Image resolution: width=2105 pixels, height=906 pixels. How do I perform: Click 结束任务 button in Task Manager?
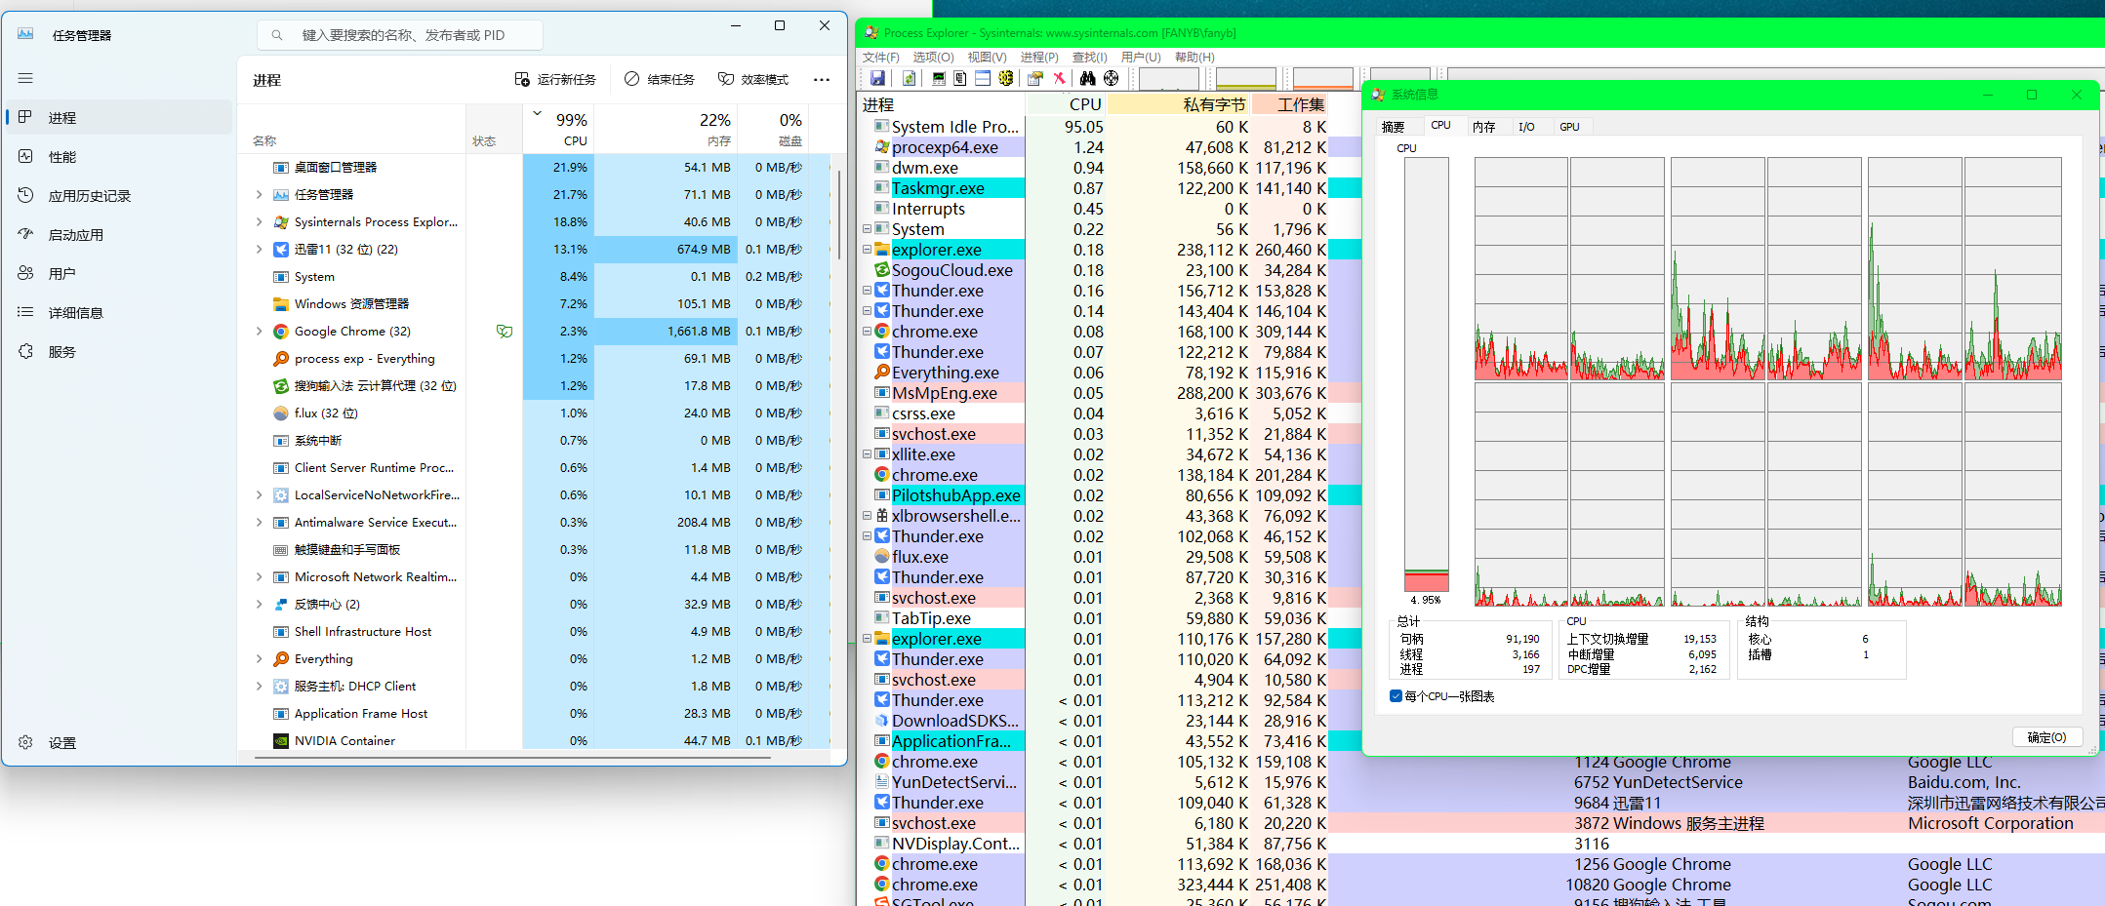click(x=660, y=80)
